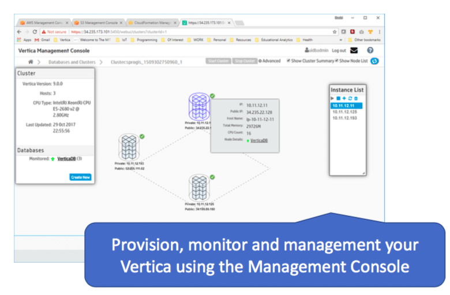Open VerticaDB link in Databases panel
Viewport: 450px width, 295px height.
[66, 159]
